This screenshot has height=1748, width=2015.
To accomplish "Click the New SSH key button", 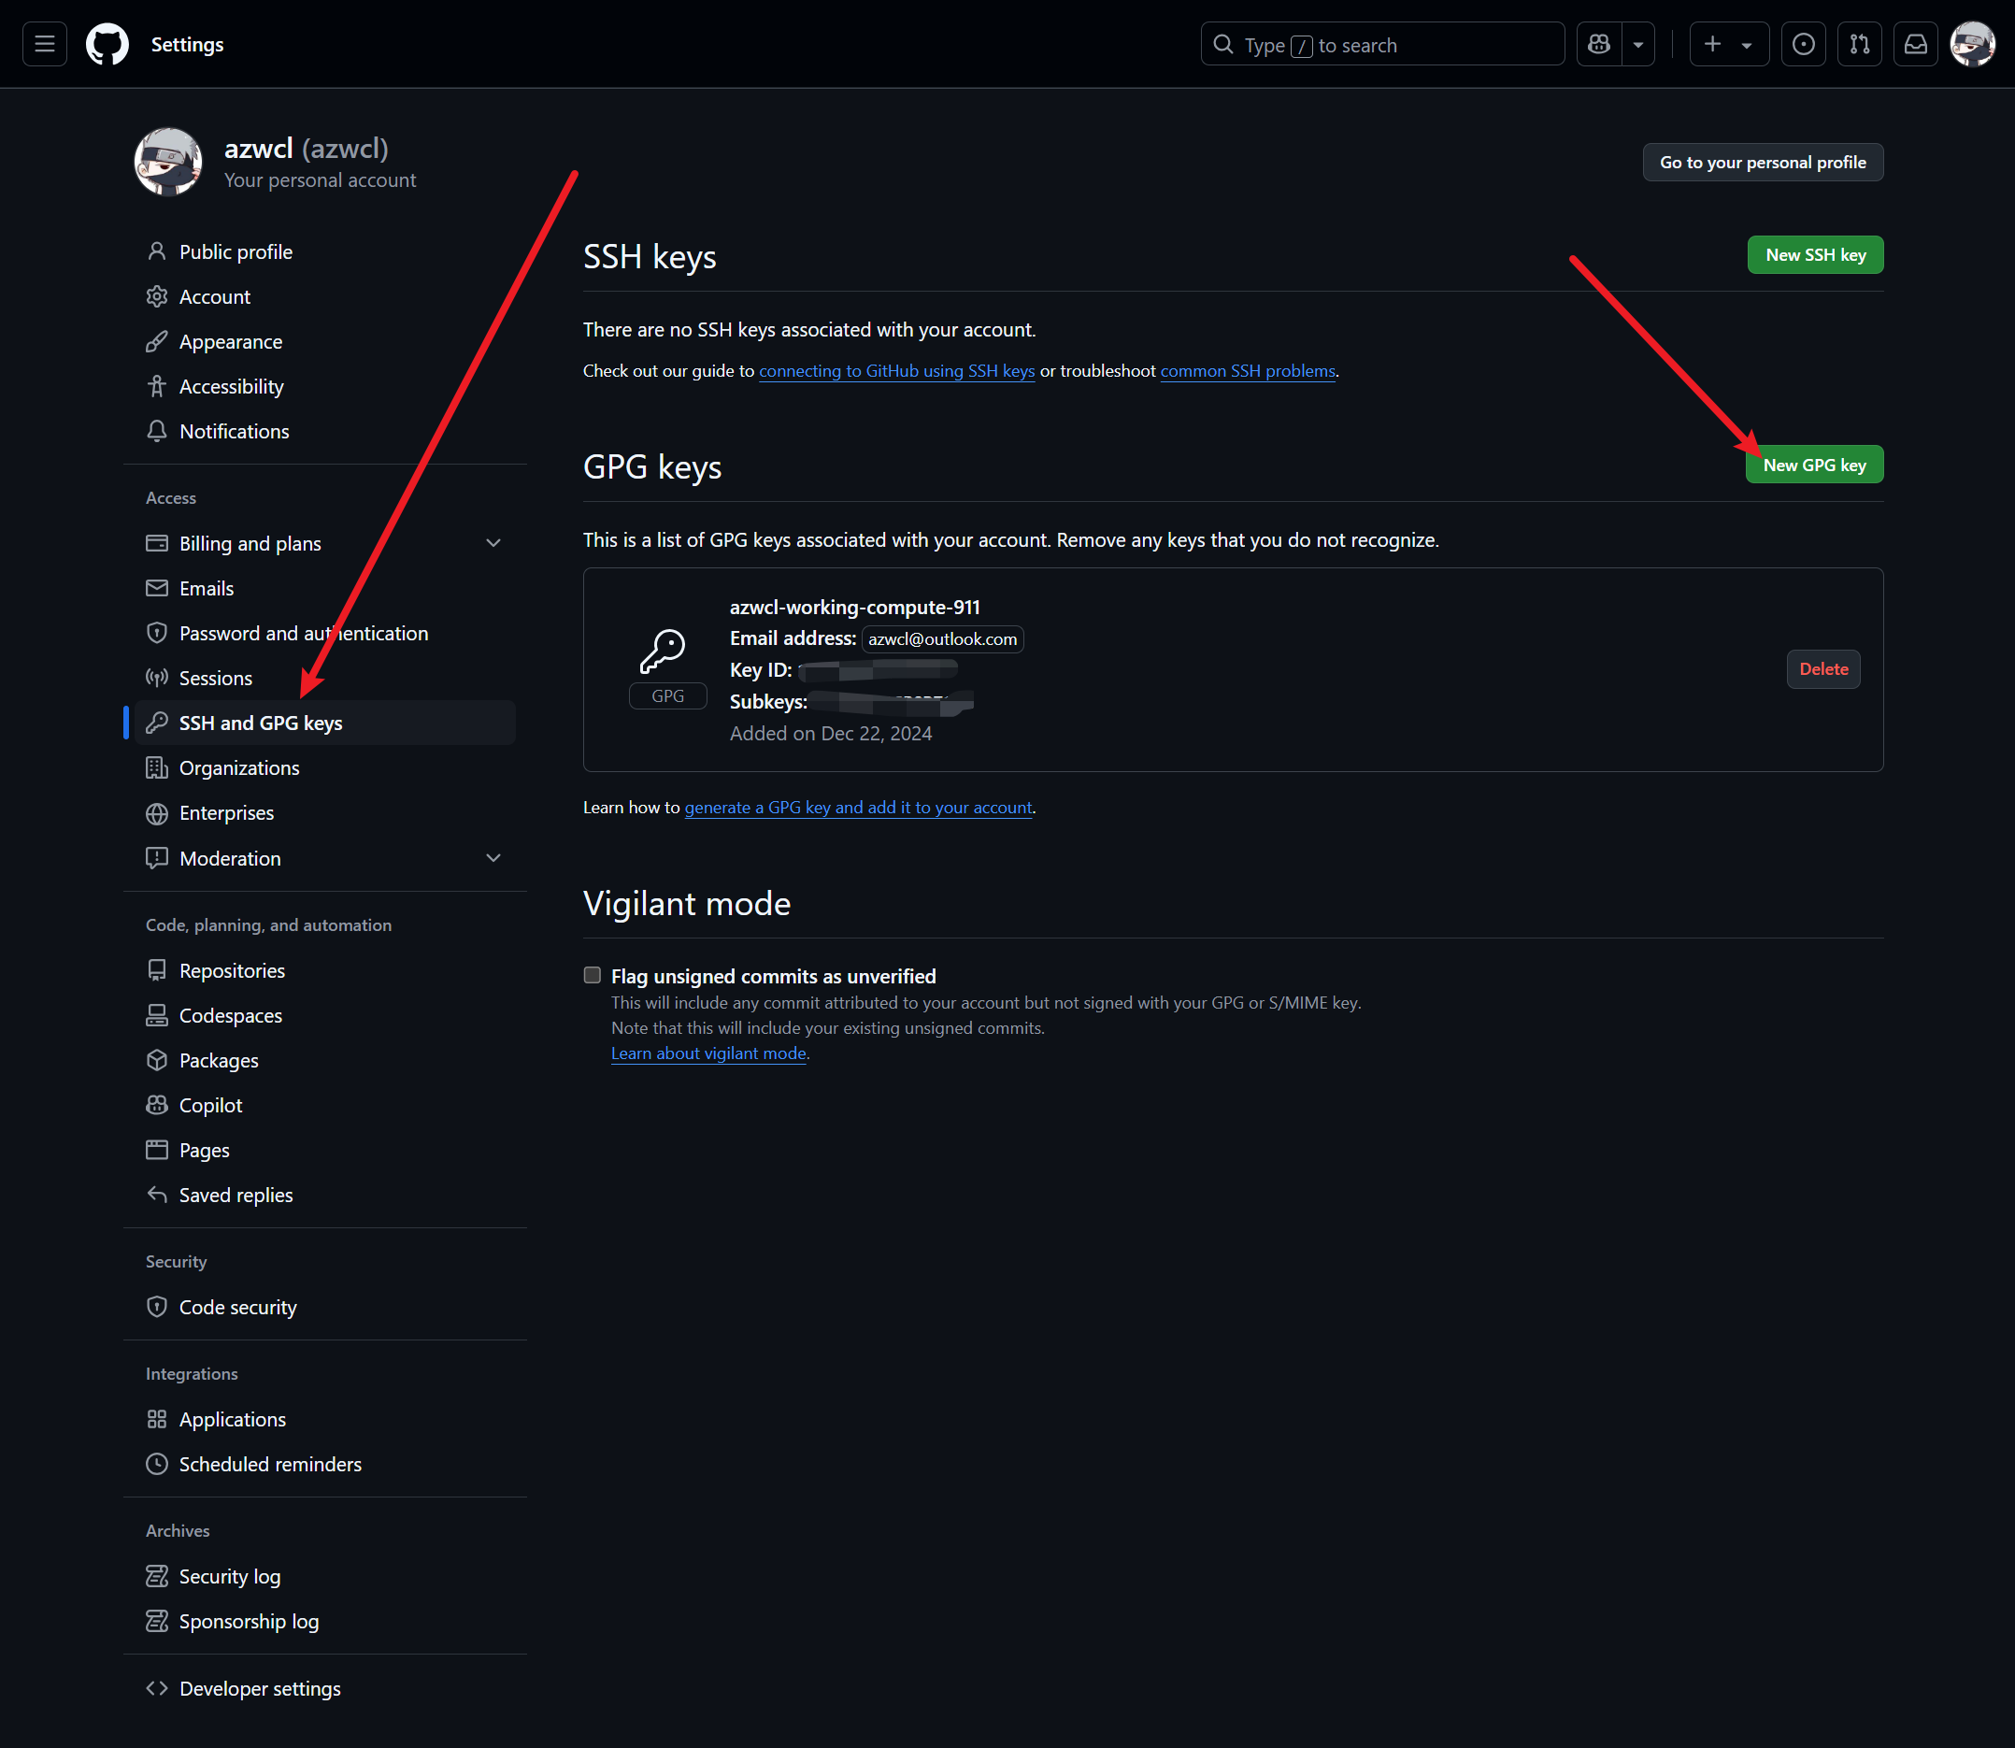I will 1815,254.
